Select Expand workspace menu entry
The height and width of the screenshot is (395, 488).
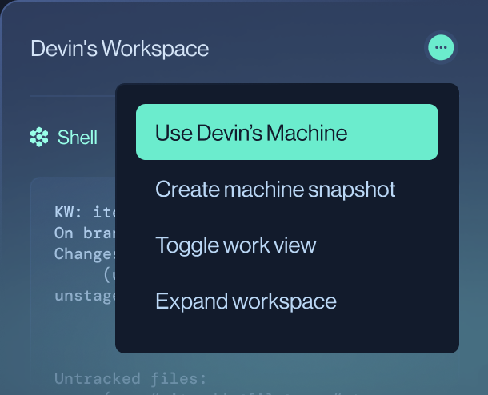246,301
